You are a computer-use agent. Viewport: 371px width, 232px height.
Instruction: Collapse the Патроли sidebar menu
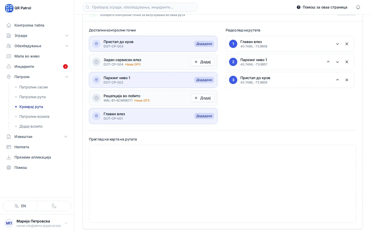coord(37,77)
